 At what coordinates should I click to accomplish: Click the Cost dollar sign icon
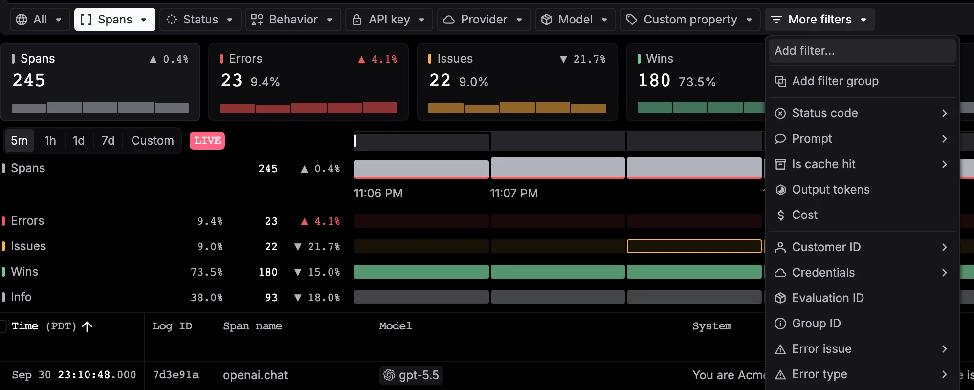(x=781, y=215)
